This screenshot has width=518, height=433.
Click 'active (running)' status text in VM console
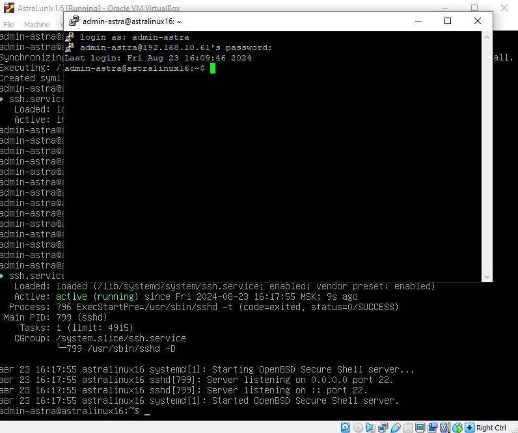click(97, 296)
